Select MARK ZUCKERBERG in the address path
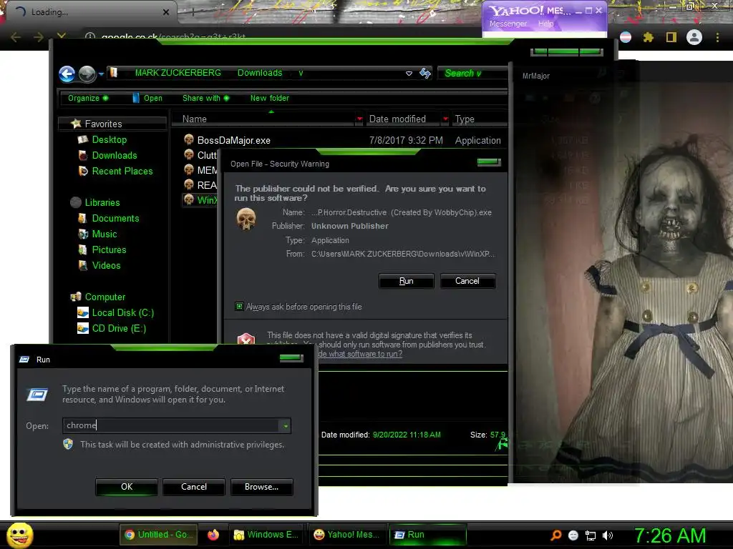Image resolution: width=733 pixels, height=549 pixels. point(178,73)
